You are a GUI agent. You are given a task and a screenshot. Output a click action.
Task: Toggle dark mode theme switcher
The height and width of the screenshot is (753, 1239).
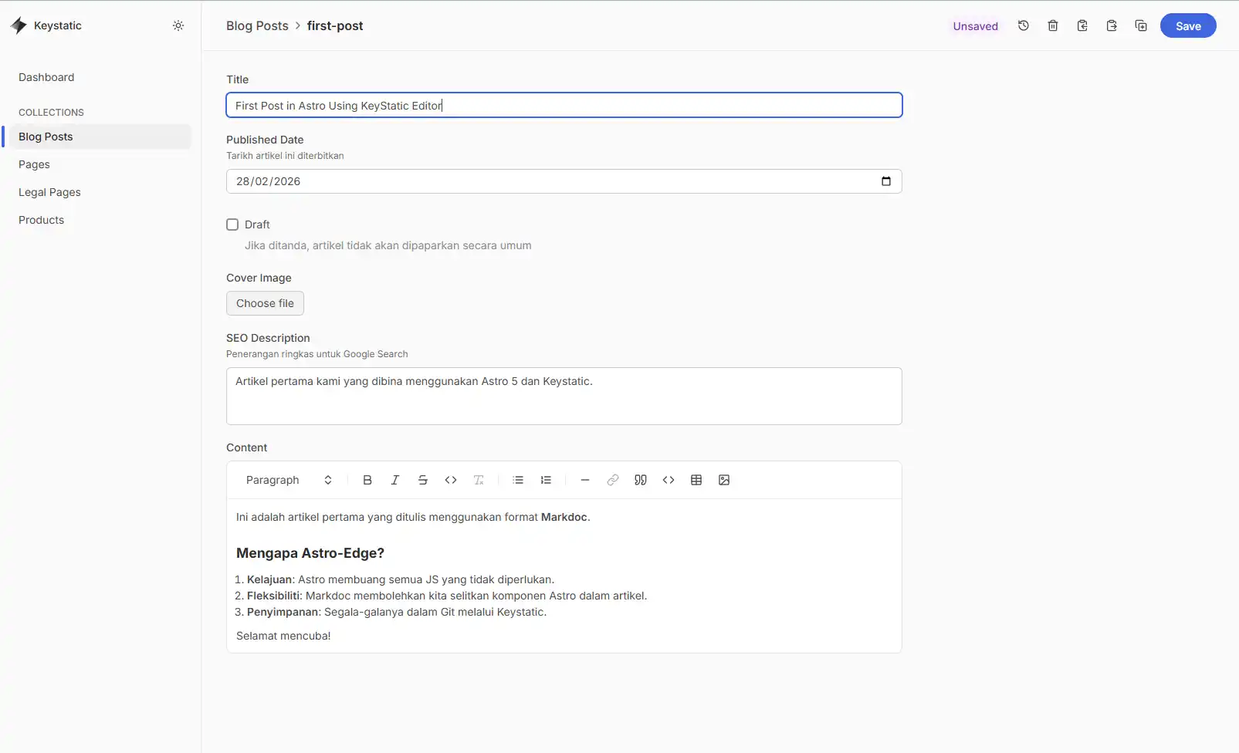[x=178, y=25]
